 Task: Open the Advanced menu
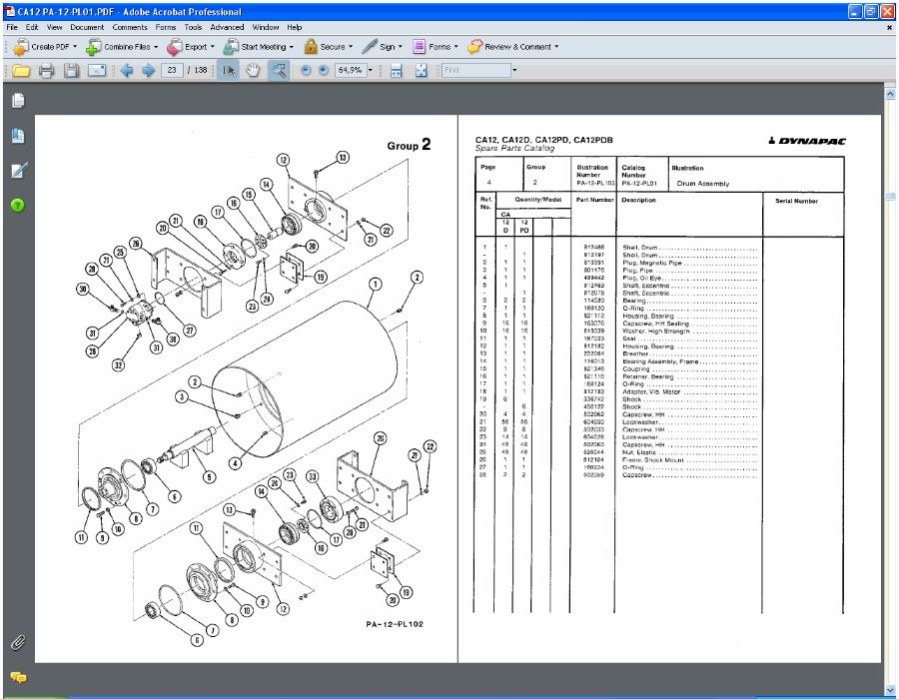coord(227,27)
